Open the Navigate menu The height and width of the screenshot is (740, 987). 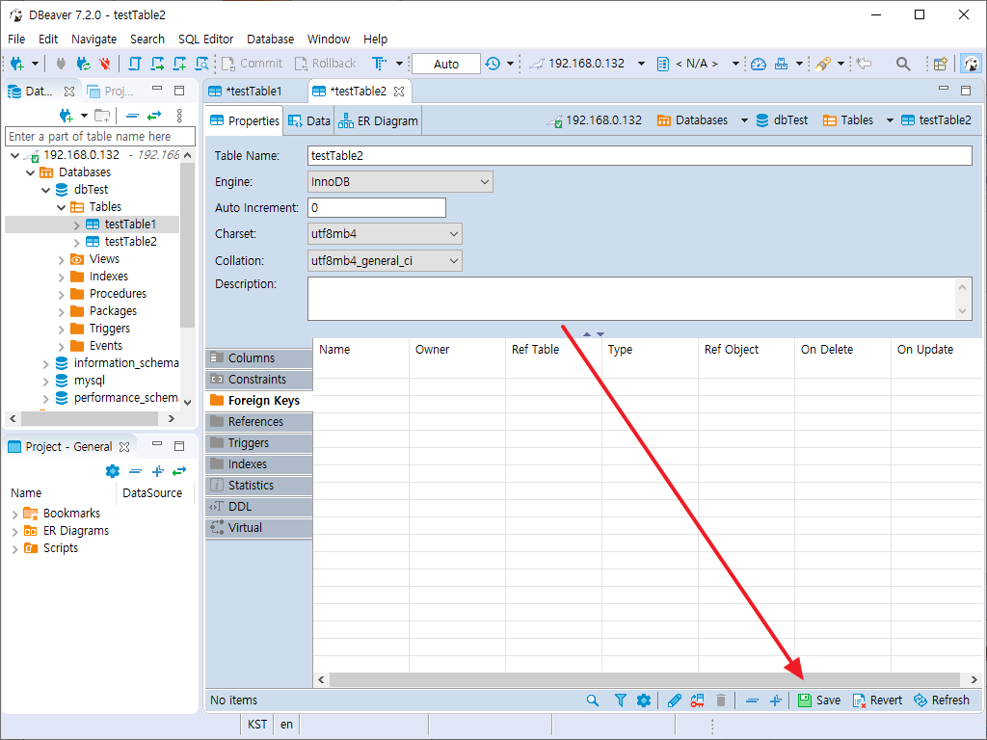tap(93, 39)
